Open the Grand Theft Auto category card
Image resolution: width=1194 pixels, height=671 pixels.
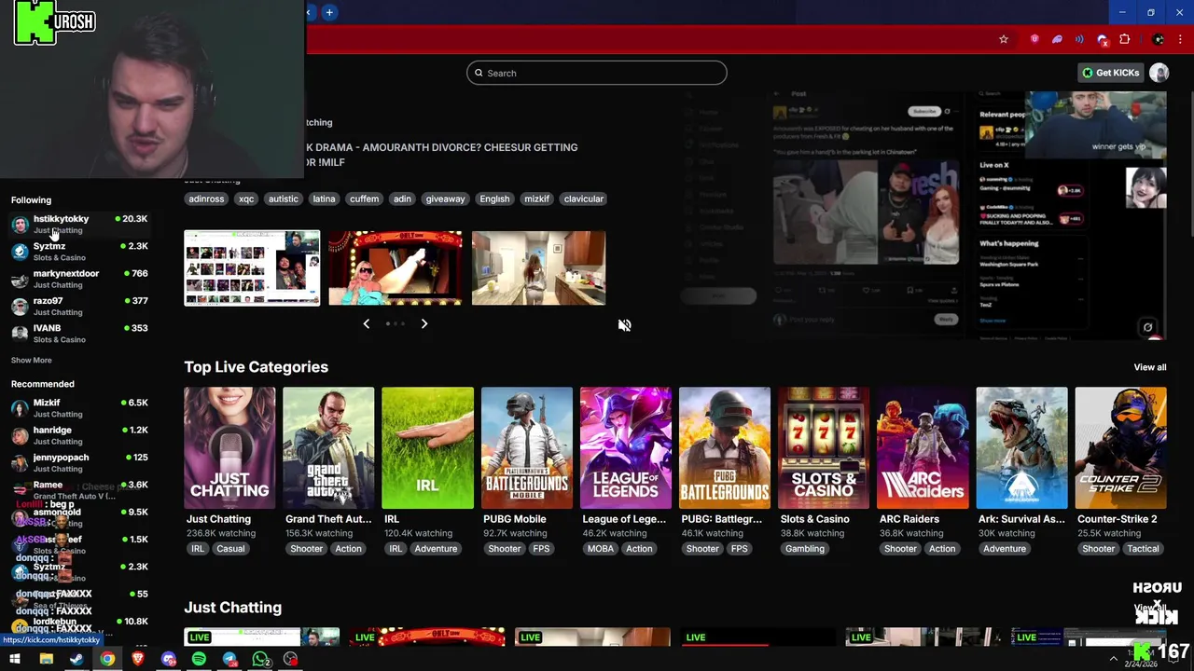coord(328,448)
